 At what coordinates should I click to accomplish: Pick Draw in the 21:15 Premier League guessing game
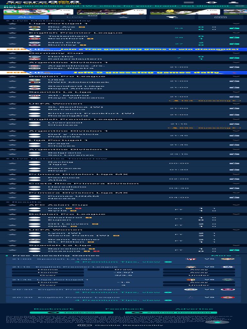pos(123,270)
